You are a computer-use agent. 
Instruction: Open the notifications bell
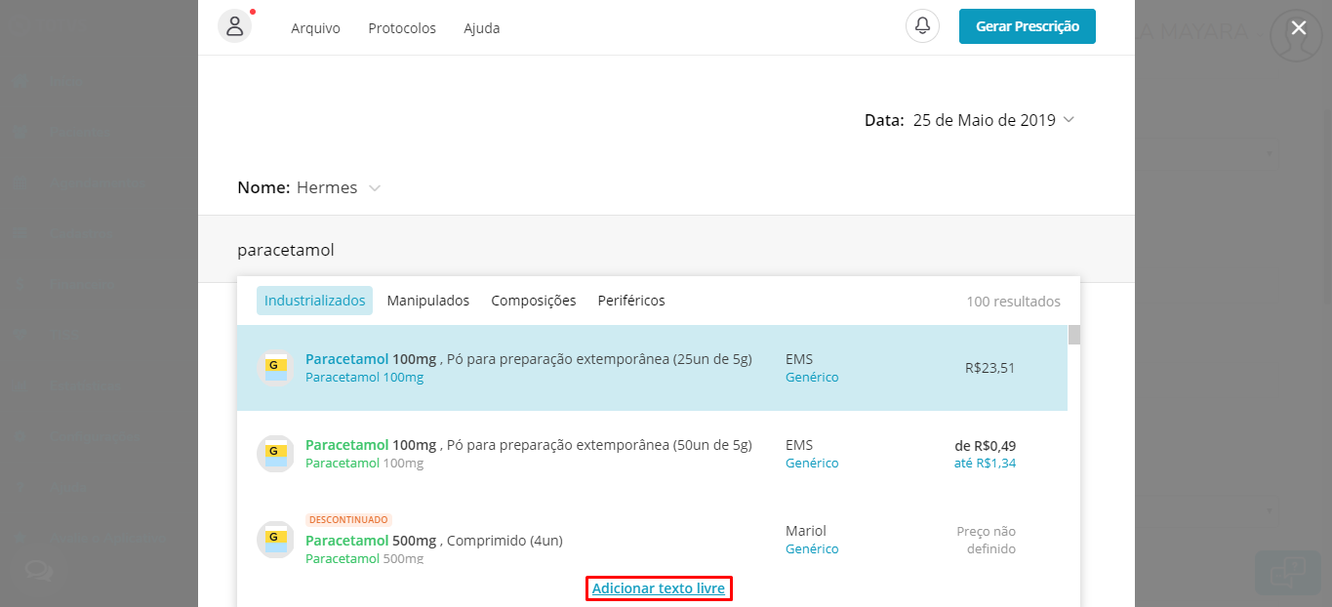coord(922,26)
